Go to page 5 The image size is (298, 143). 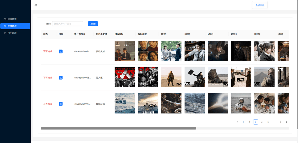coord(268,122)
